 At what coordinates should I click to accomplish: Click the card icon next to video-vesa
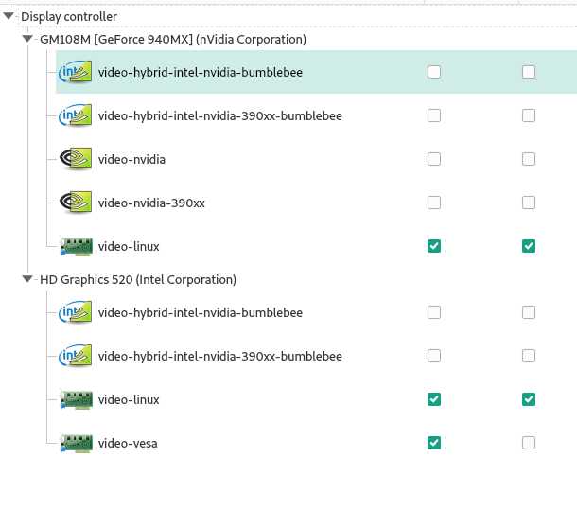click(77, 443)
